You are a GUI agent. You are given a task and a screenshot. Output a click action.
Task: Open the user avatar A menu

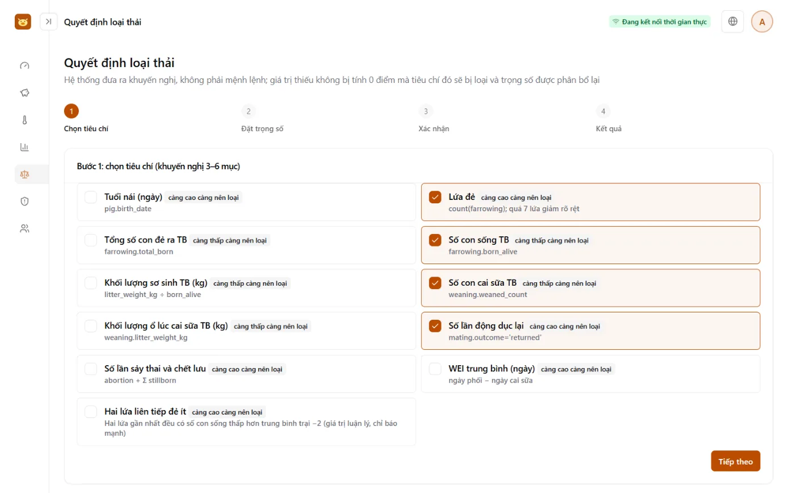pyautogui.click(x=762, y=22)
